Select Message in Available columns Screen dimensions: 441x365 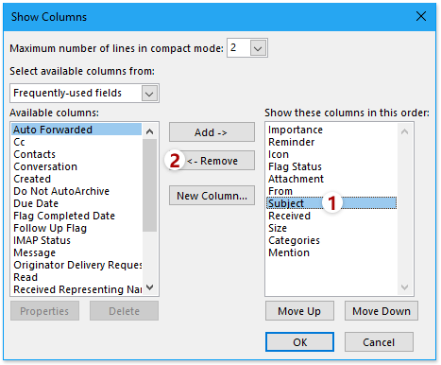(x=76, y=252)
